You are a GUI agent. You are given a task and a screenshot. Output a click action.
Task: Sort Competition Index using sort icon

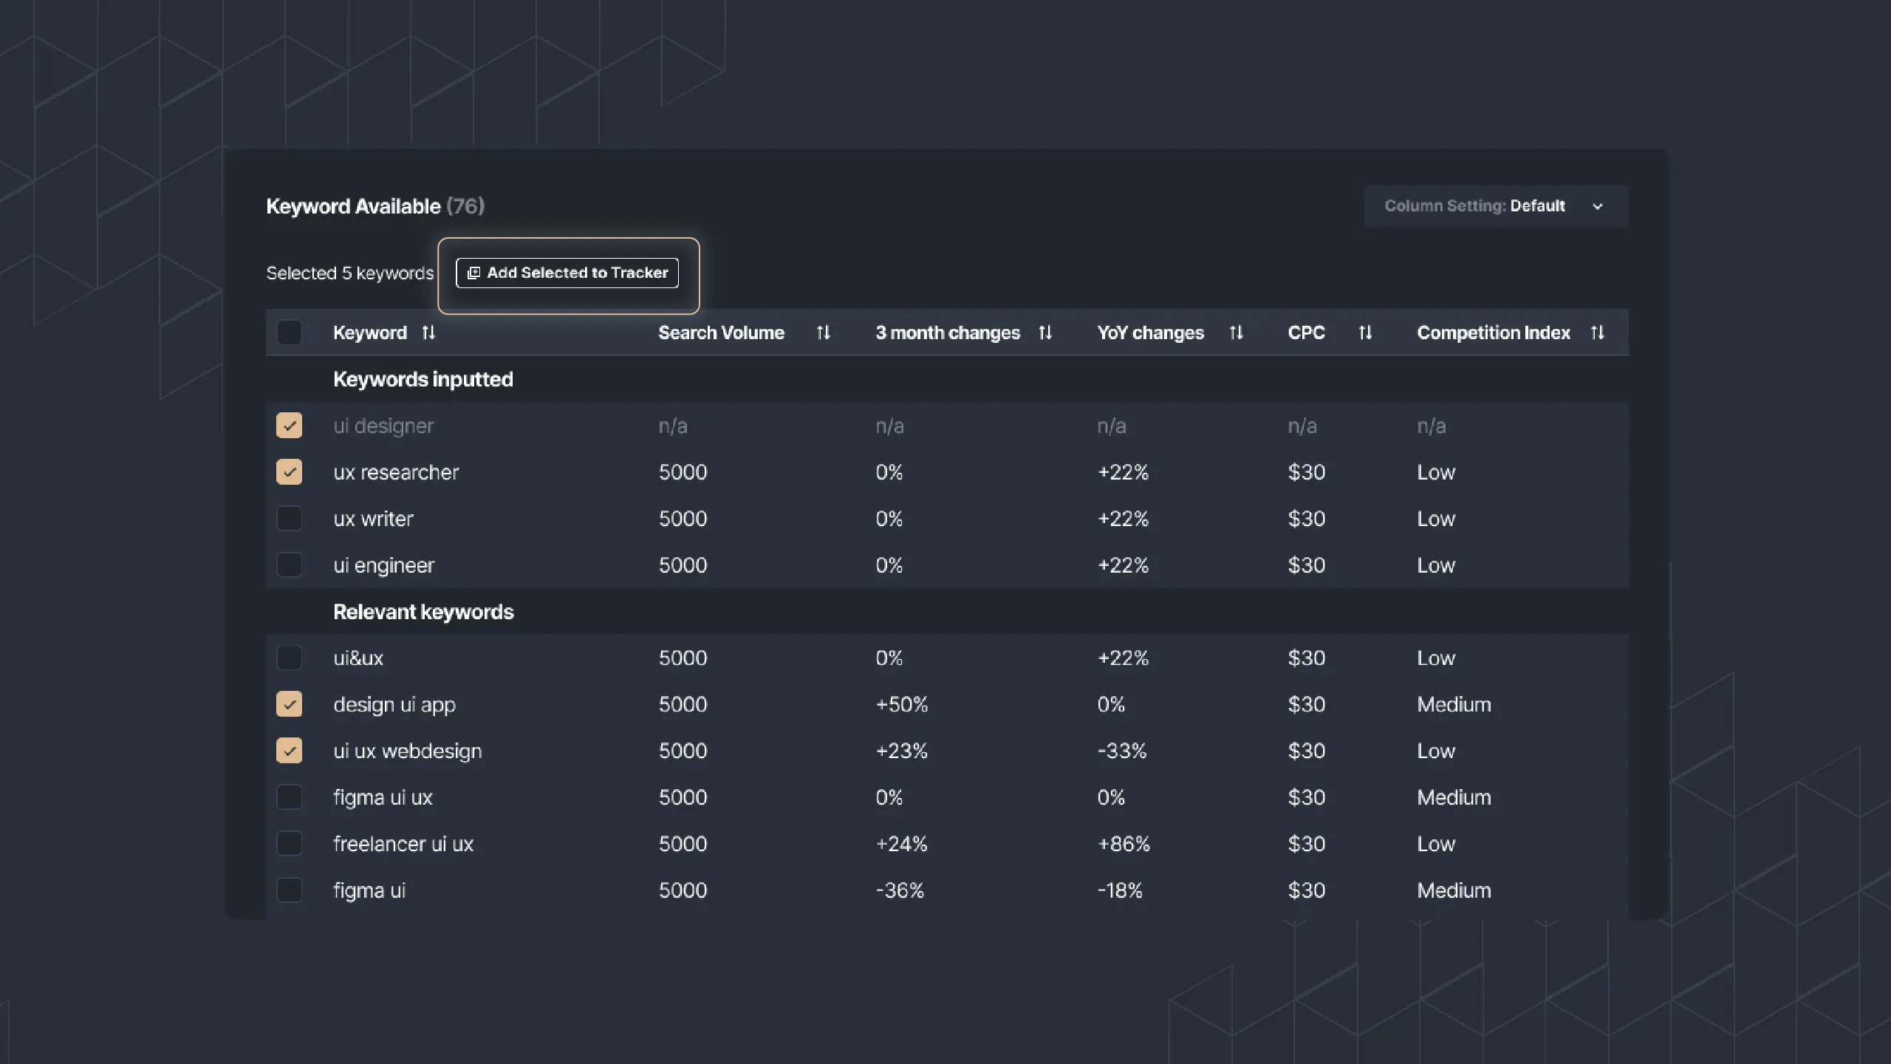(1598, 332)
